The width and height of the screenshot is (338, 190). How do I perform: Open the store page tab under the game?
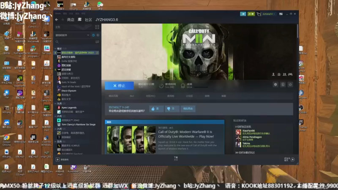click(x=113, y=96)
